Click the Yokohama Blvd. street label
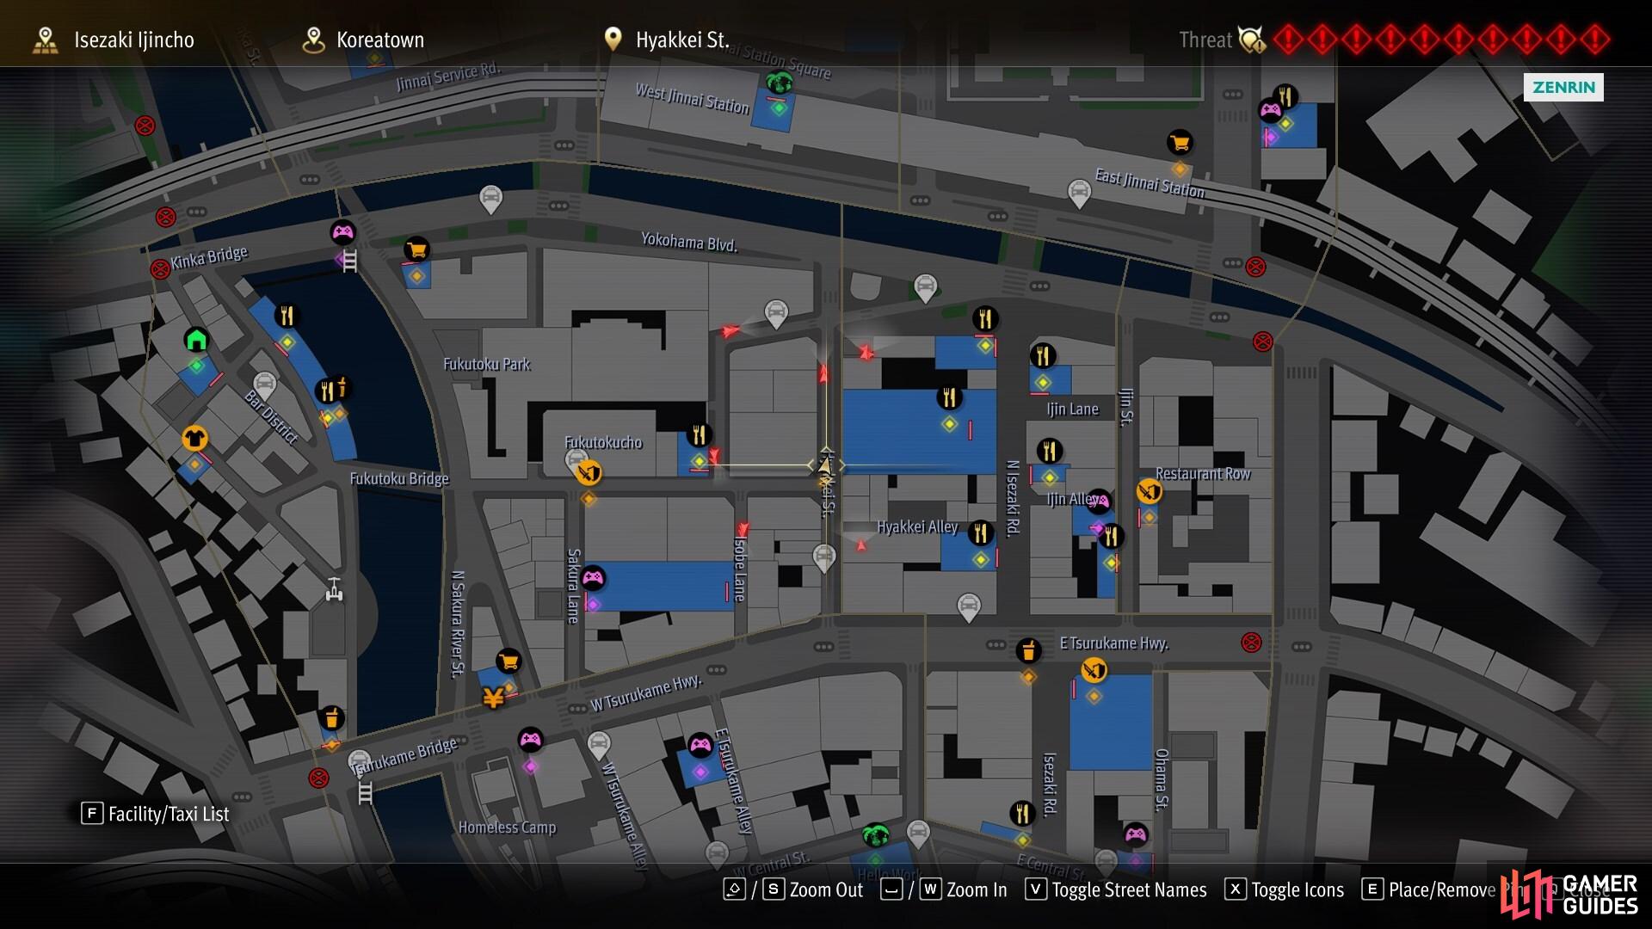The image size is (1652, 929). click(x=689, y=242)
